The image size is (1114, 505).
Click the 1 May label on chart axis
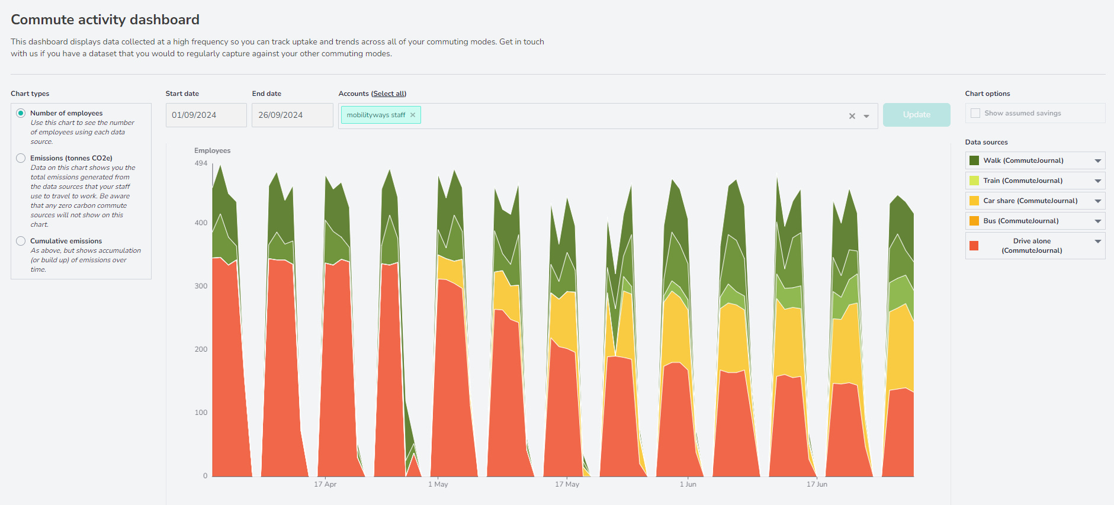[x=438, y=484]
